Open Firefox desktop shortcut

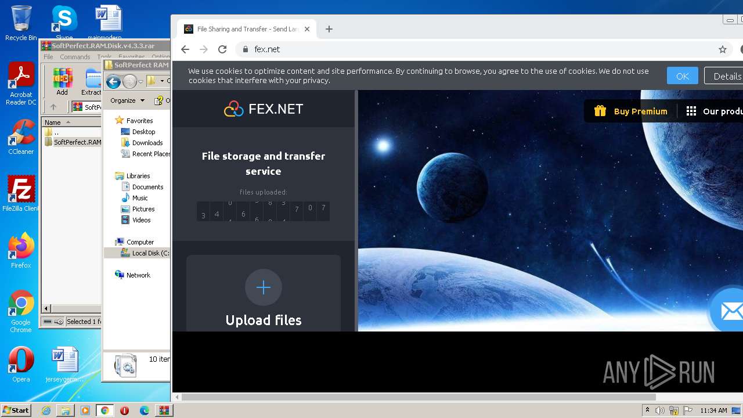[21, 251]
